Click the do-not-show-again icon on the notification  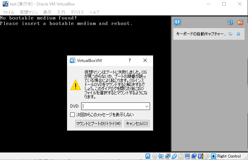point(230,34)
